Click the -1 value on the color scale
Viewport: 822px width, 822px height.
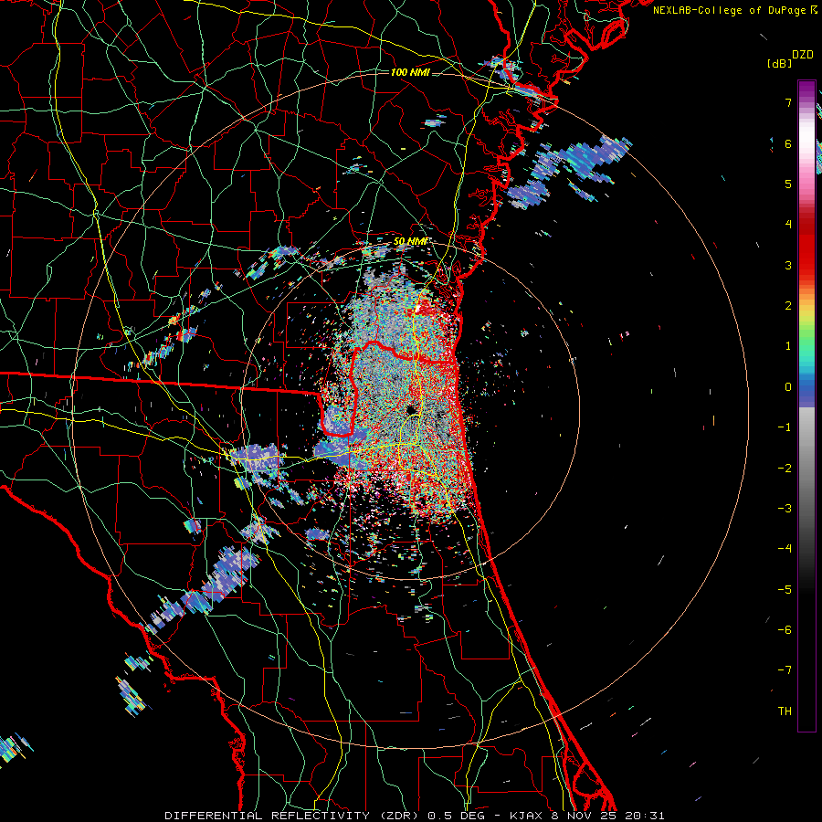pyautogui.click(x=785, y=427)
